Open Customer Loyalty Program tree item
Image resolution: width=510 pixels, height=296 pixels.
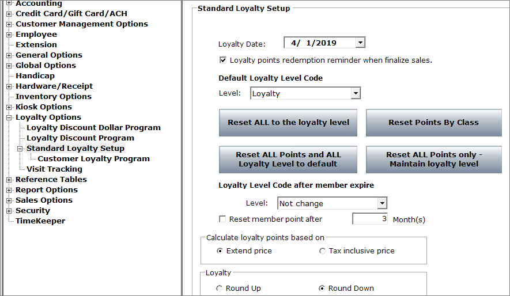[x=94, y=159]
